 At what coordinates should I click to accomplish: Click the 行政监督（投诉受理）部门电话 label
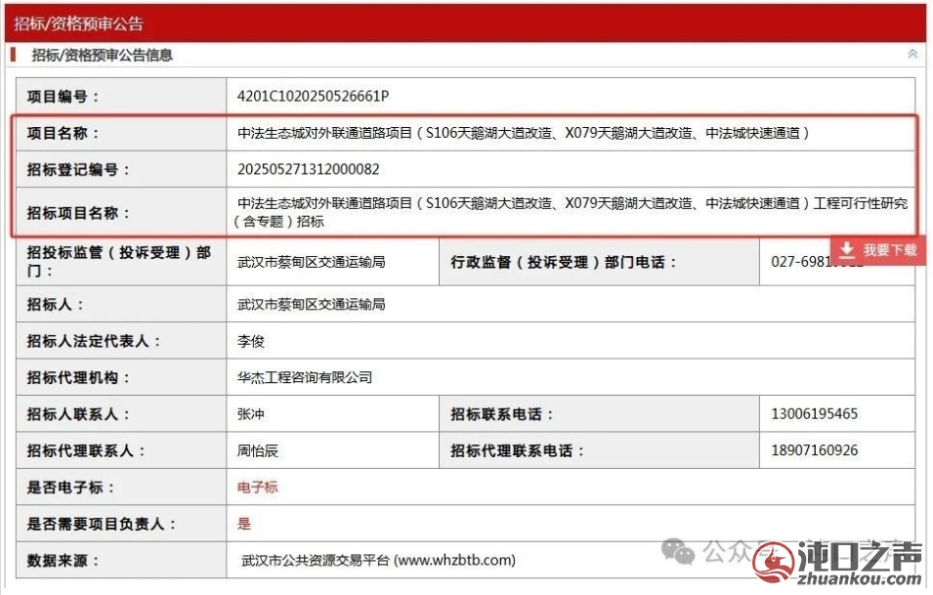pos(564,263)
